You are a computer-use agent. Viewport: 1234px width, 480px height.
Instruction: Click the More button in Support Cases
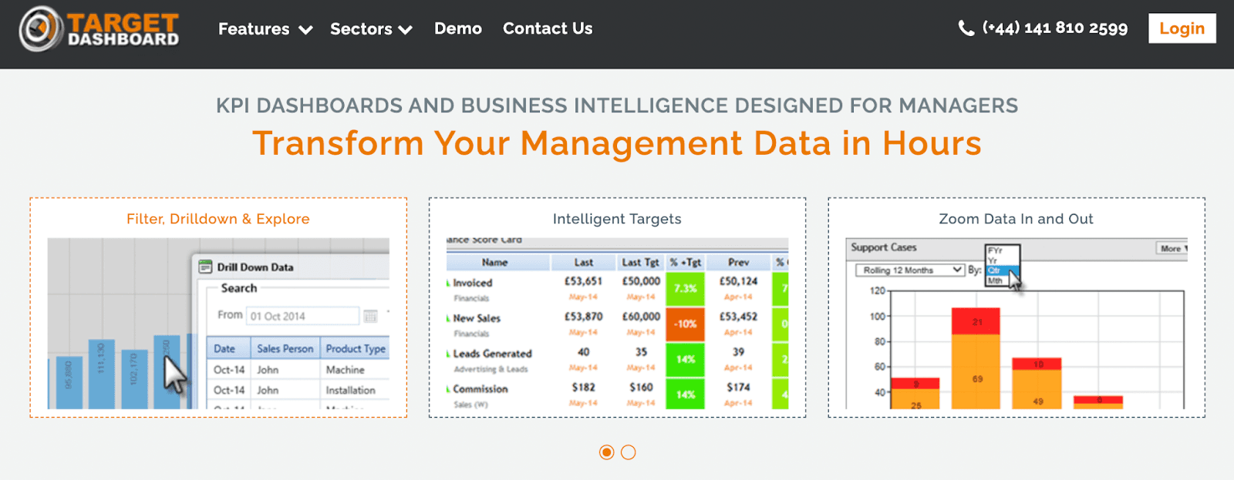click(x=1172, y=248)
